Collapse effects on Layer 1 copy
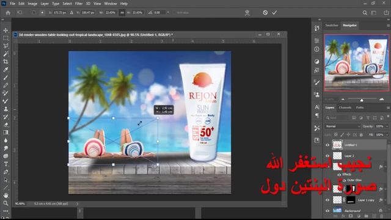Image resolution: width=391 pixels, height=220 pixels. coord(386,200)
